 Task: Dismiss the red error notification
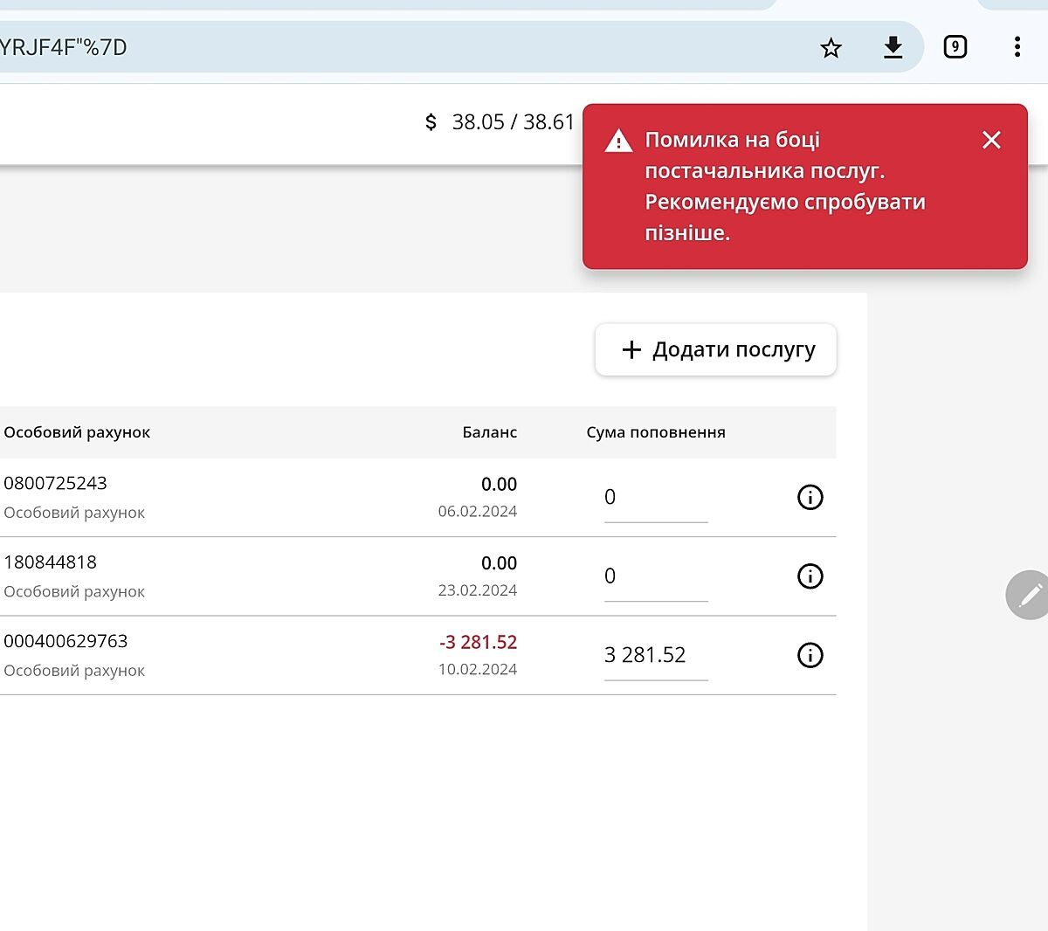pos(991,140)
